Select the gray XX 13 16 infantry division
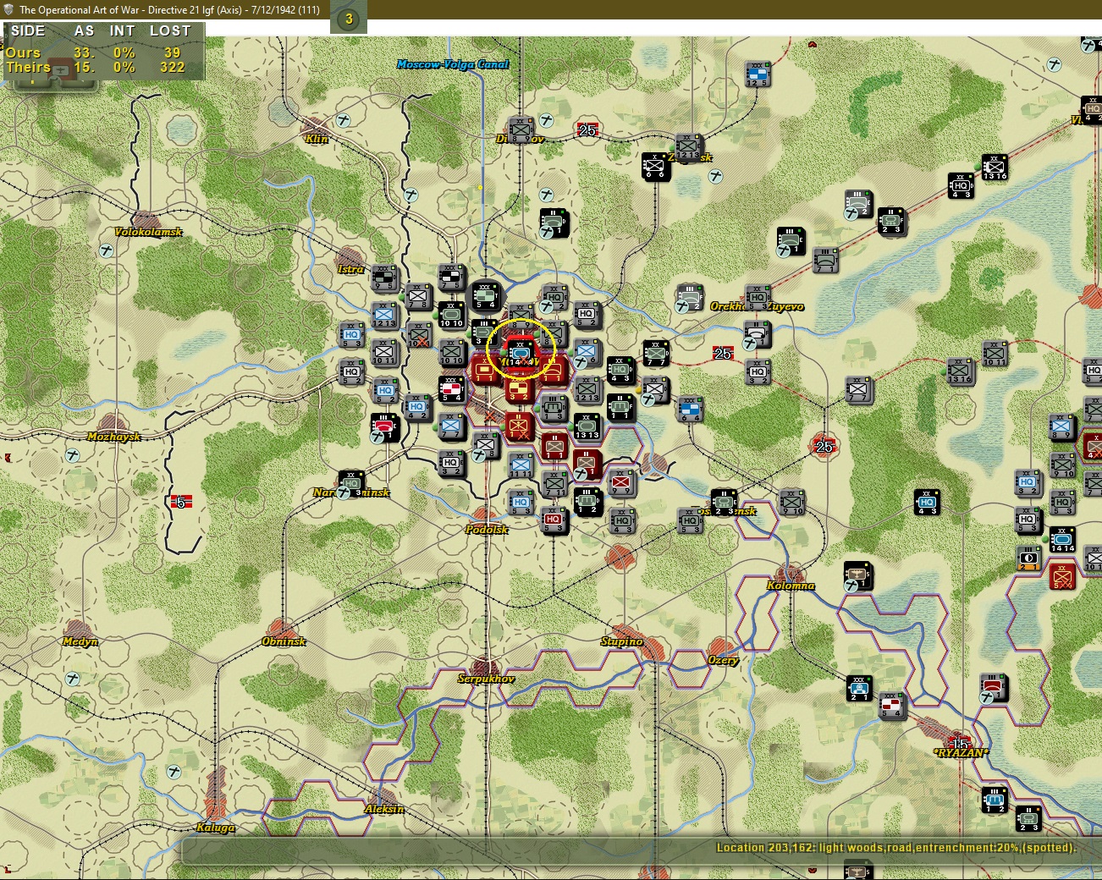 click(x=960, y=371)
